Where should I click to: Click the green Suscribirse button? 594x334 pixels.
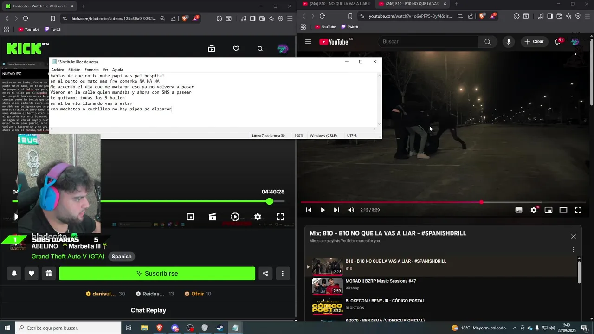coord(157,273)
